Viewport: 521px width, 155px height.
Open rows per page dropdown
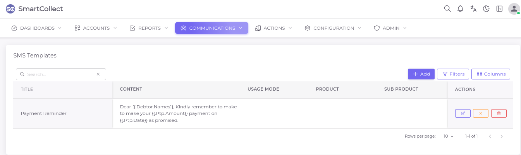coord(449,136)
